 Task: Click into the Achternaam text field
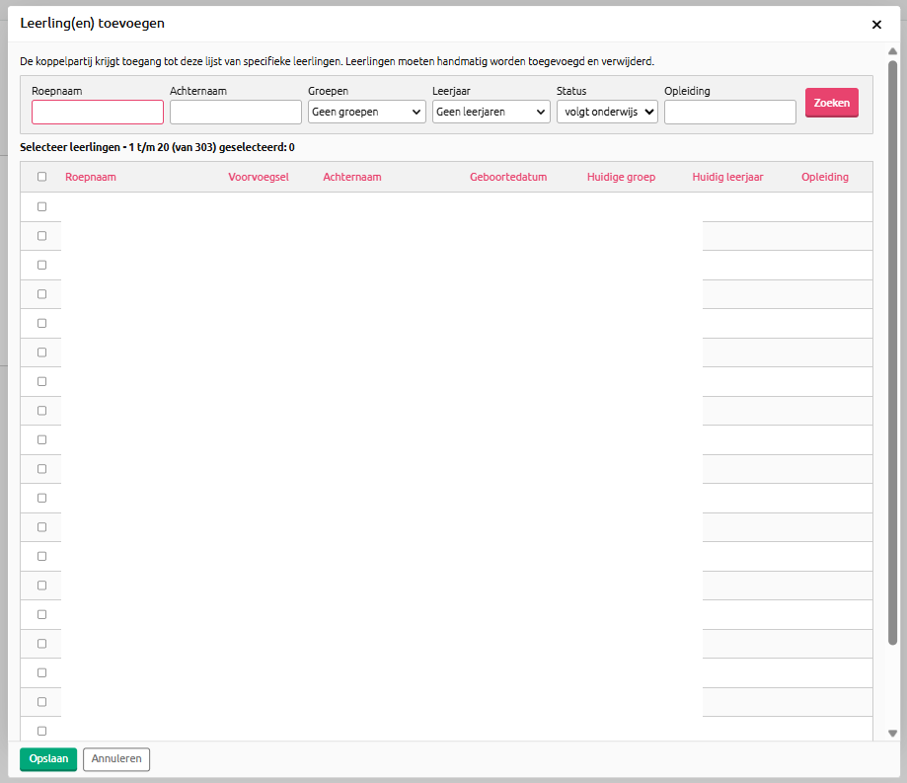click(236, 113)
